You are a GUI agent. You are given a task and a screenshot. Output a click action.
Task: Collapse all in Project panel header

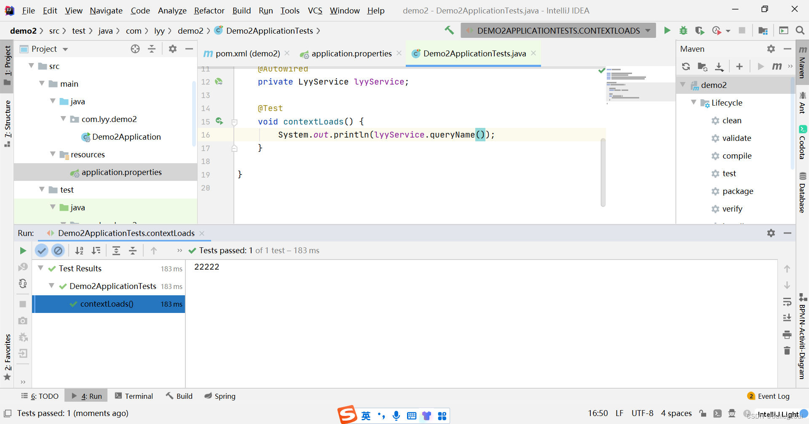tap(152, 49)
